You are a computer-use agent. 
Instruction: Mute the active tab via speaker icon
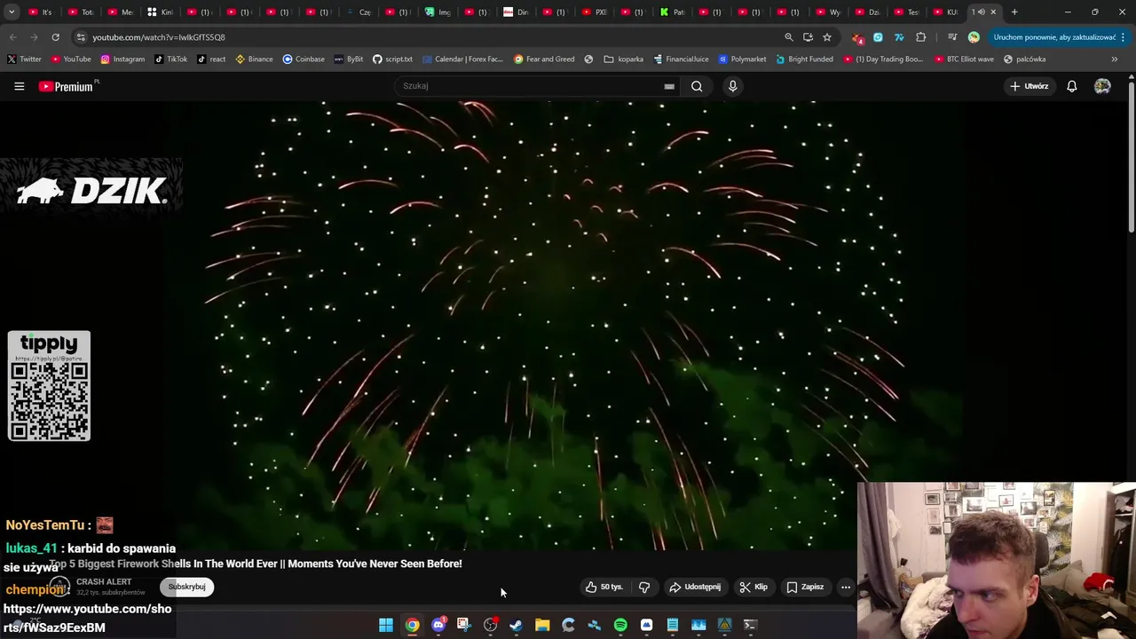click(981, 12)
